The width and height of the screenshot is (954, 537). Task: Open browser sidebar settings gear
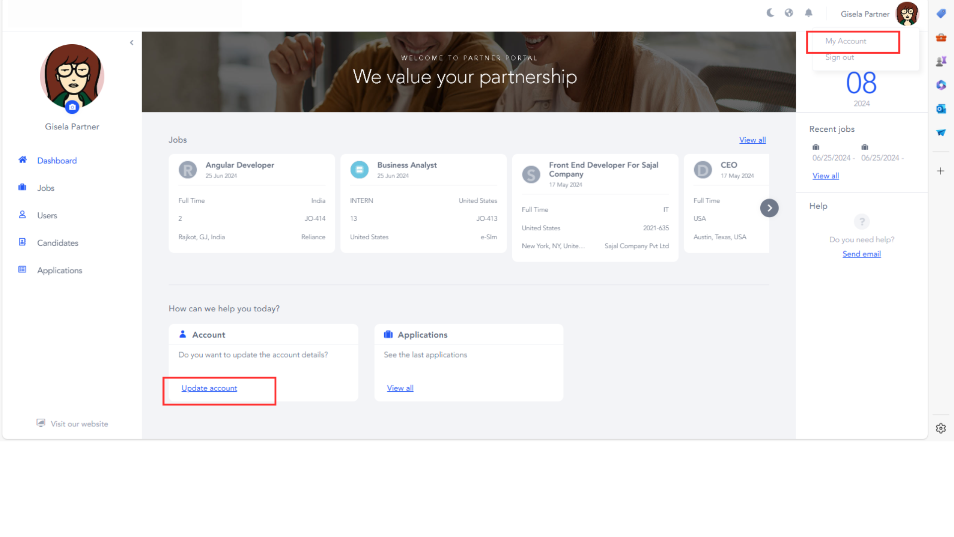(941, 428)
